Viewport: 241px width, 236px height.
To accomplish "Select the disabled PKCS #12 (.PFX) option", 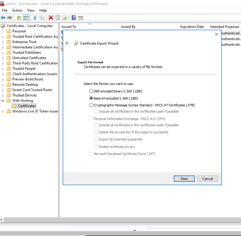I will pos(127,119).
